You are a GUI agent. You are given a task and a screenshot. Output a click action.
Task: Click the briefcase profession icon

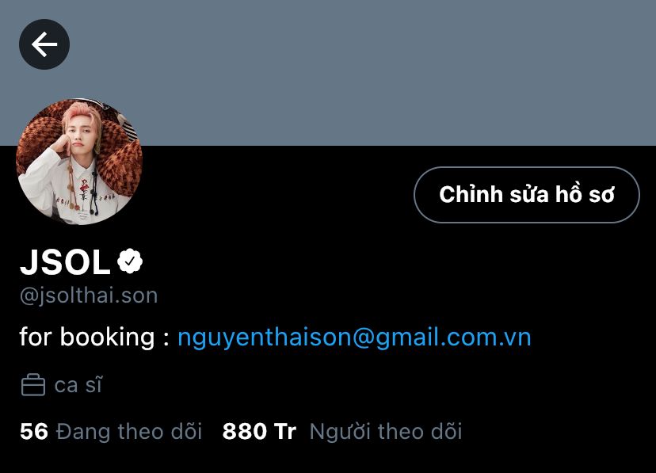(33, 385)
